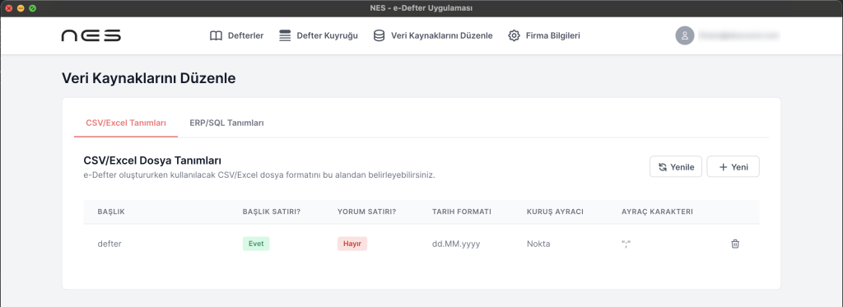
Task: Click the red Hayır badge
Action: point(352,244)
